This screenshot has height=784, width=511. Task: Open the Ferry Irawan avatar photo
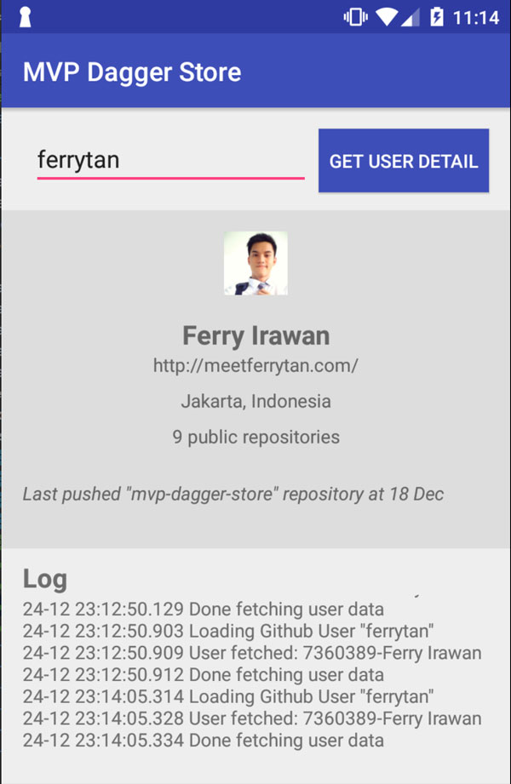click(255, 263)
